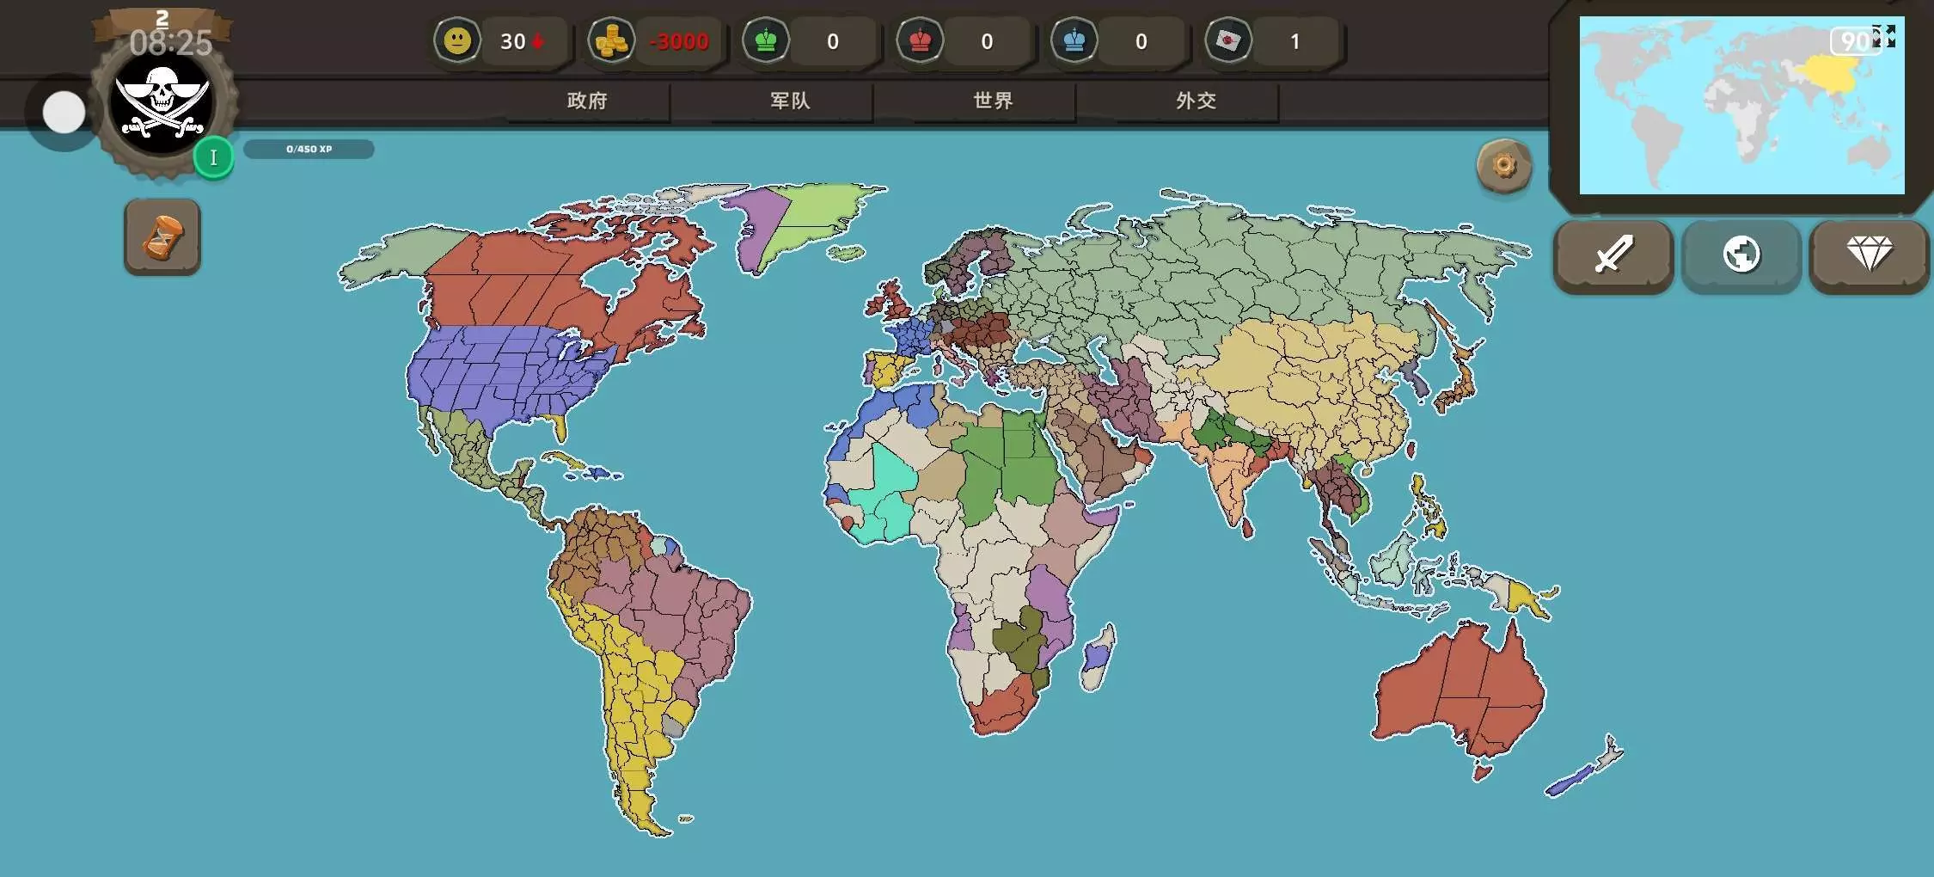
Task: Open the diamond premium shop button
Action: (1869, 255)
